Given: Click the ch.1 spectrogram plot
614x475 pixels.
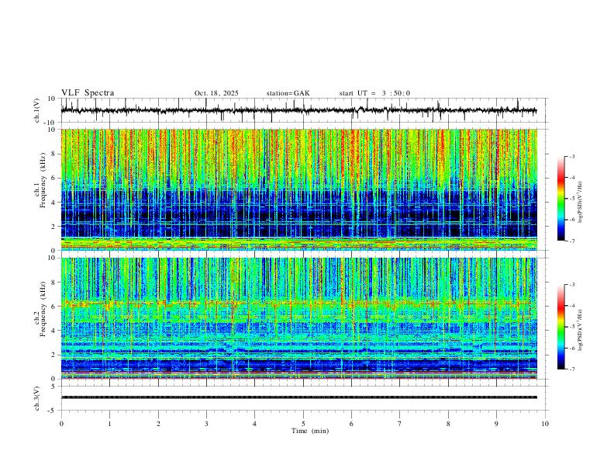Looking at the screenshot, I should (298, 189).
